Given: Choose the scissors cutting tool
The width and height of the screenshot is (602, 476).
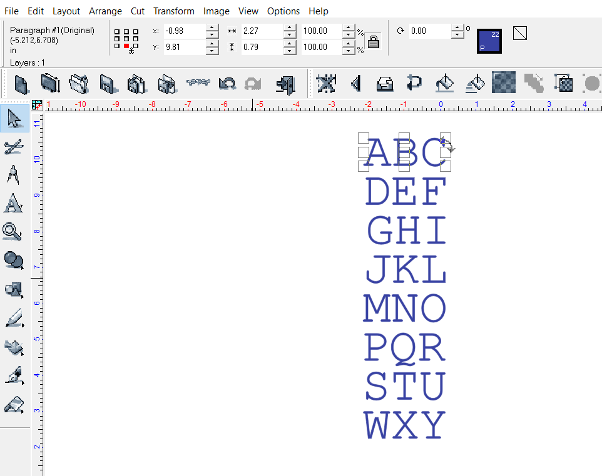Looking at the screenshot, I should pos(14,147).
